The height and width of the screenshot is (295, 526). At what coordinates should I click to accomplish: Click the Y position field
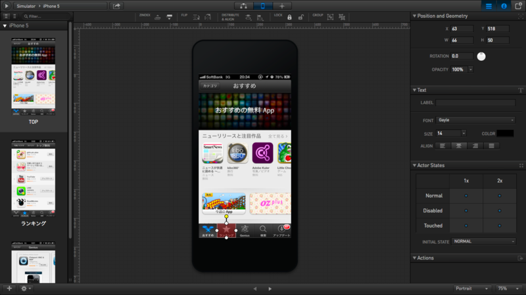pos(498,29)
